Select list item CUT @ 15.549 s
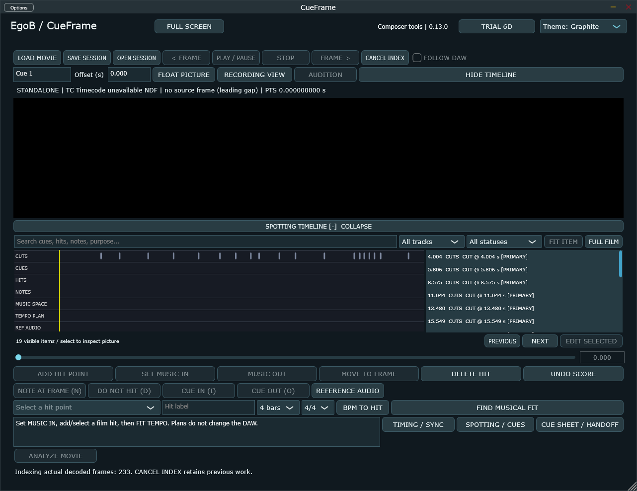Viewport: 637px width, 491px height. (x=522, y=321)
